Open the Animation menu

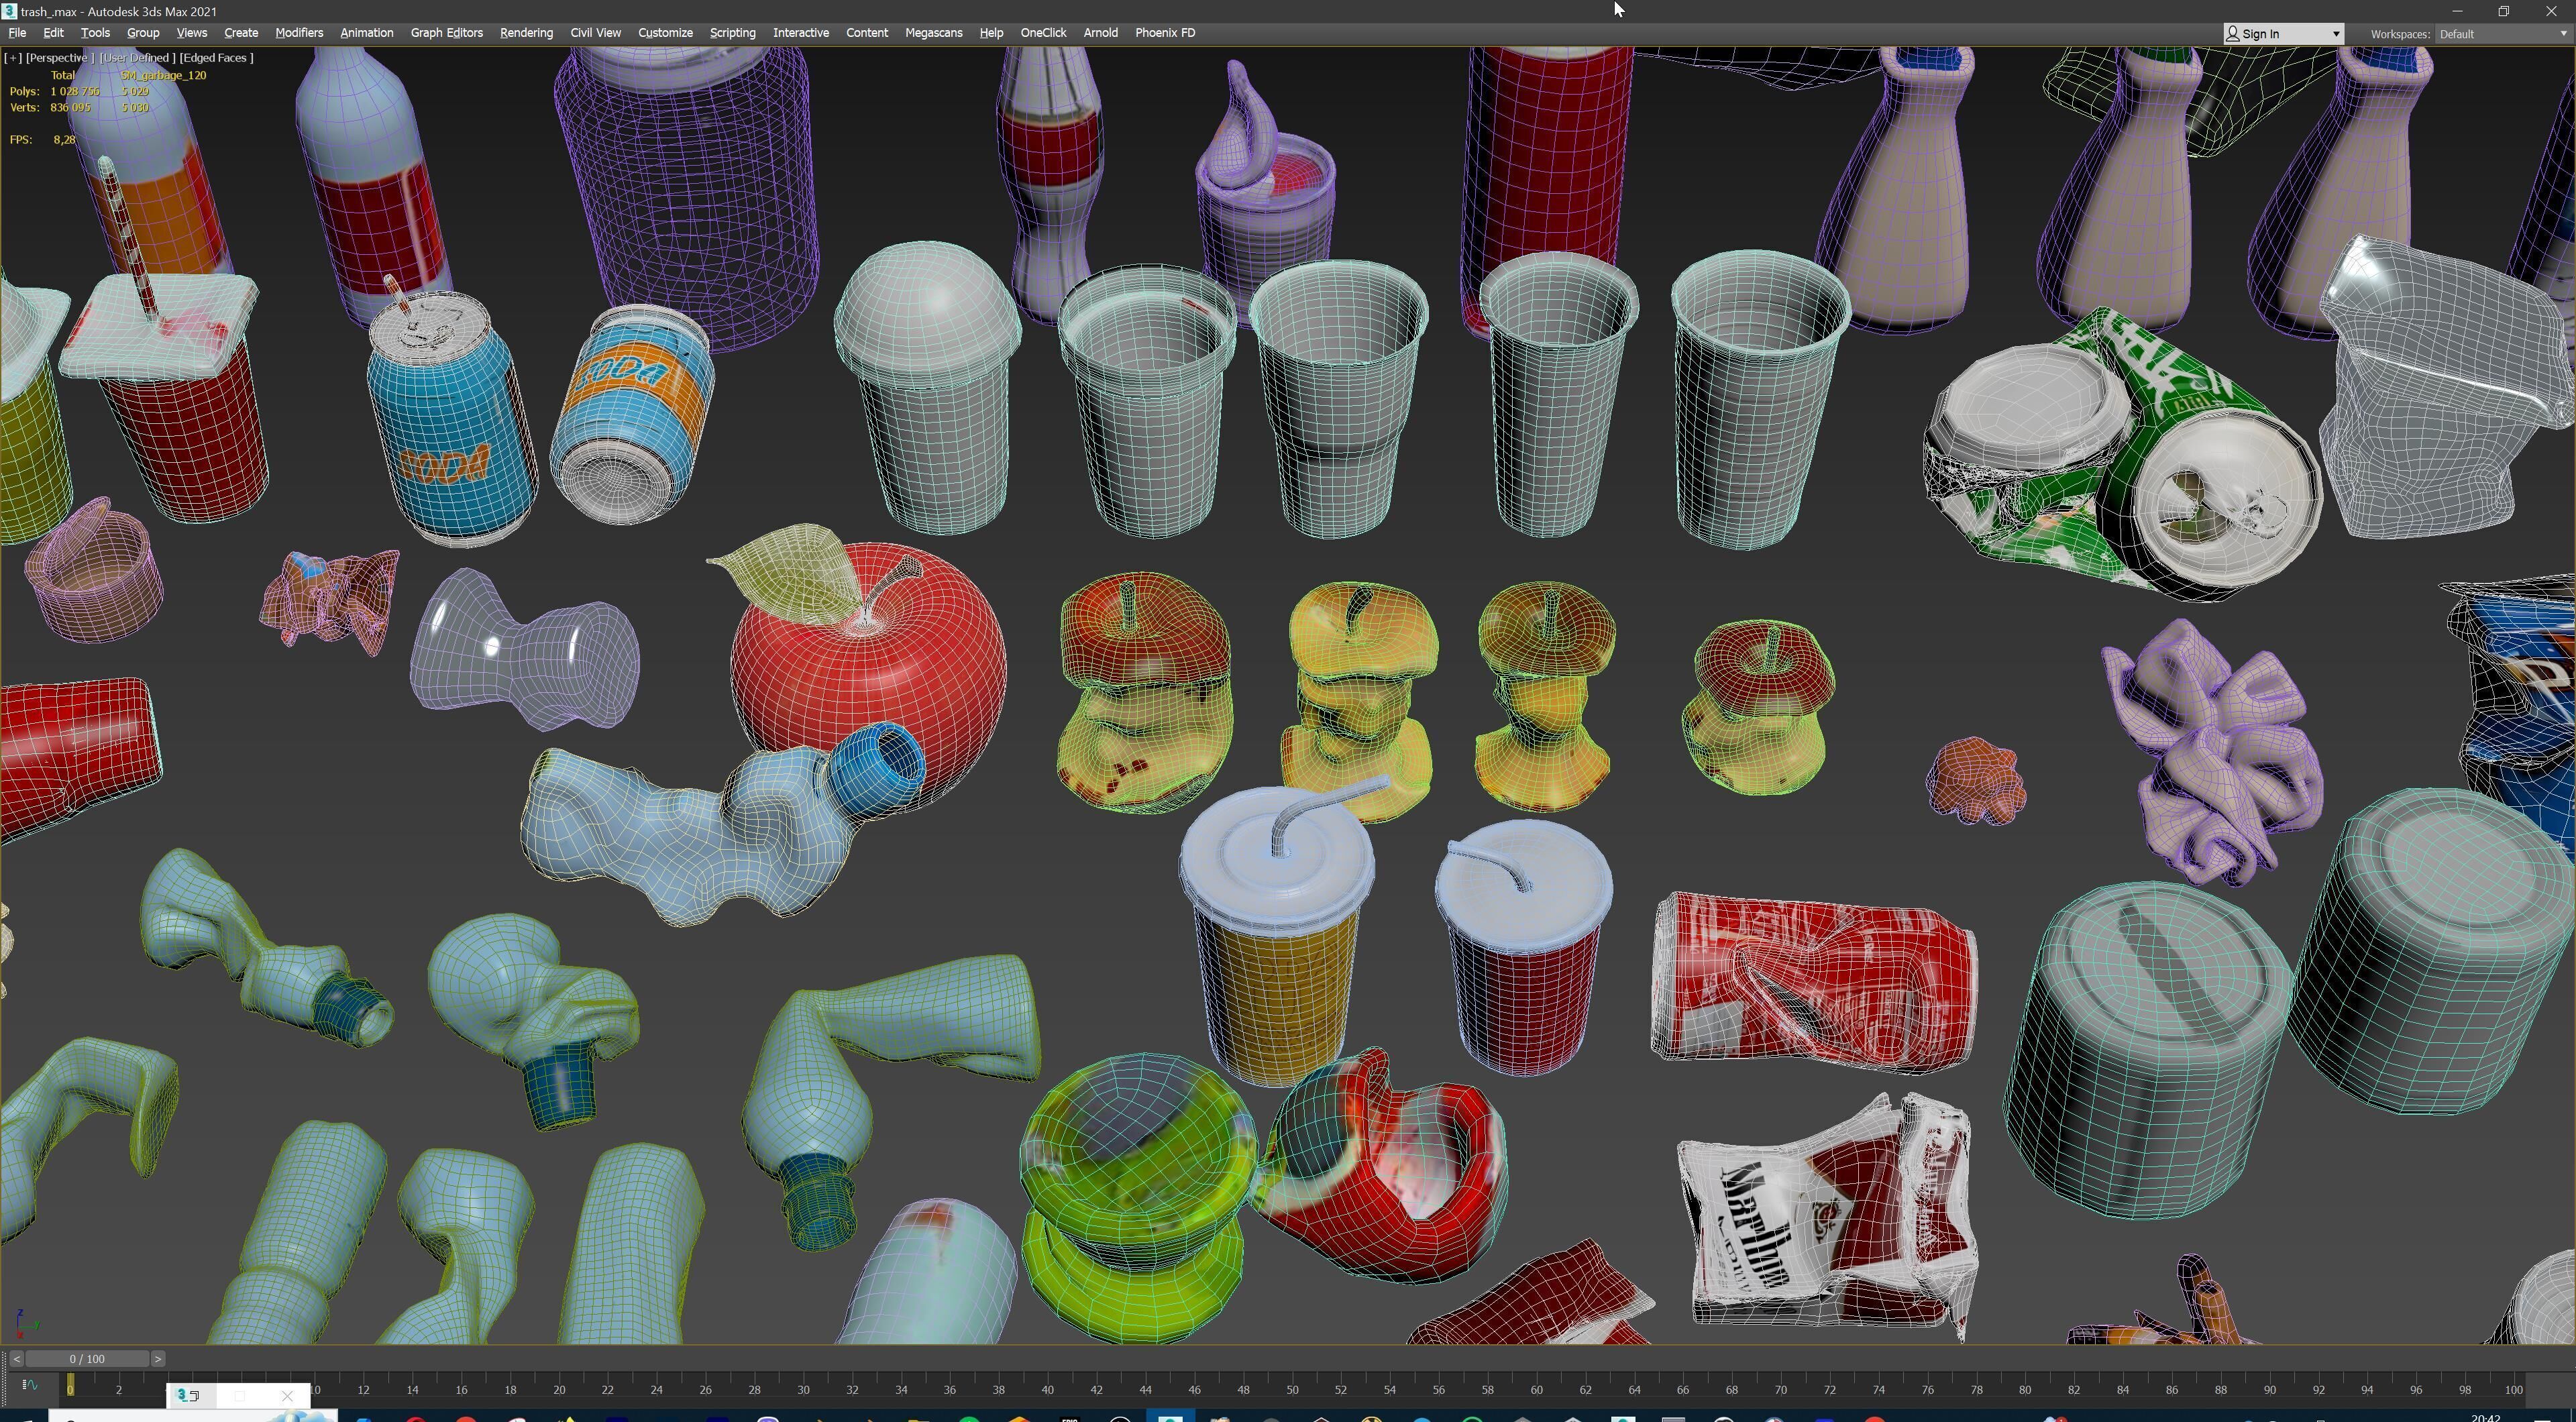tap(366, 33)
